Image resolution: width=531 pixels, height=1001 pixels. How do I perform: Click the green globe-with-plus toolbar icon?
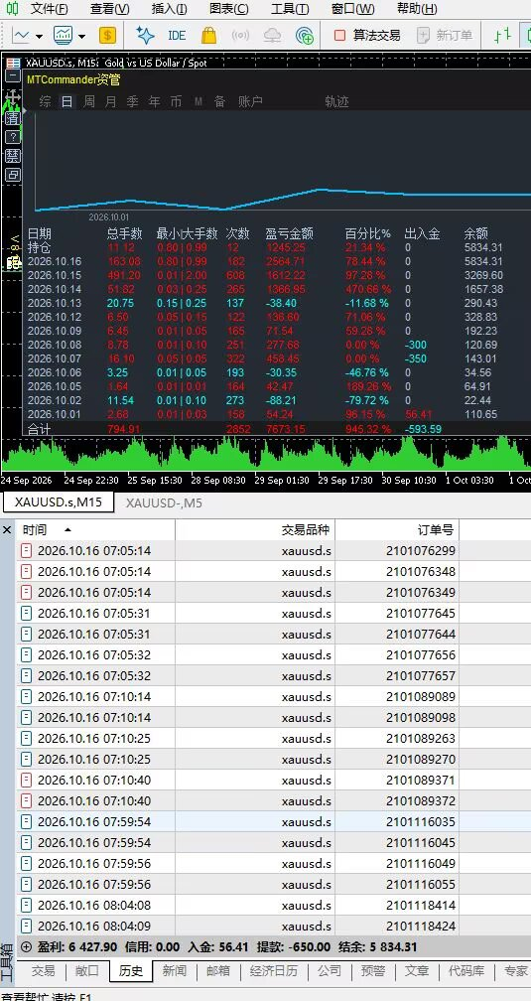pyautogui.click(x=305, y=36)
